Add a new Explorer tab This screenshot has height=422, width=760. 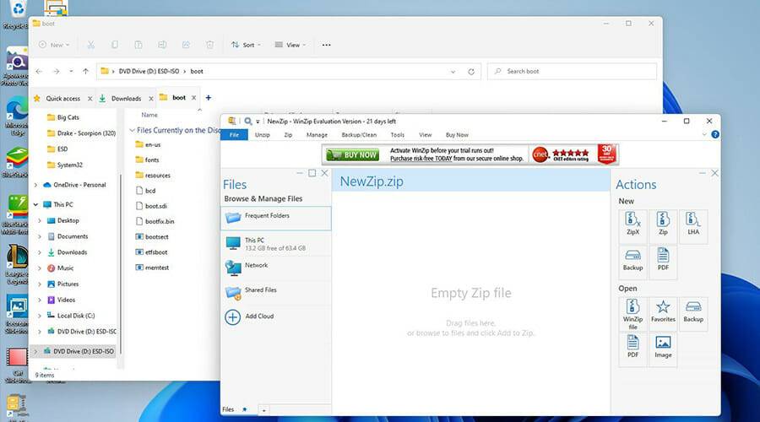pos(209,98)
